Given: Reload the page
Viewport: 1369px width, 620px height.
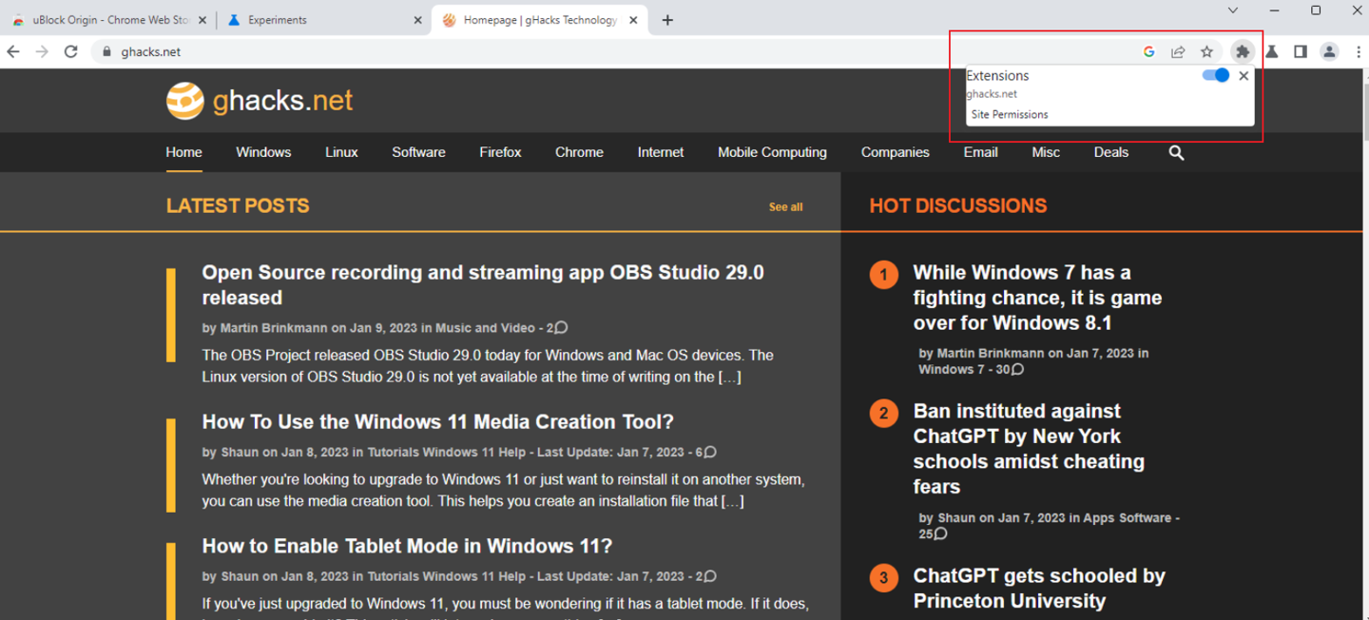Looking at the screenshot, I should [x=70, y=51].
